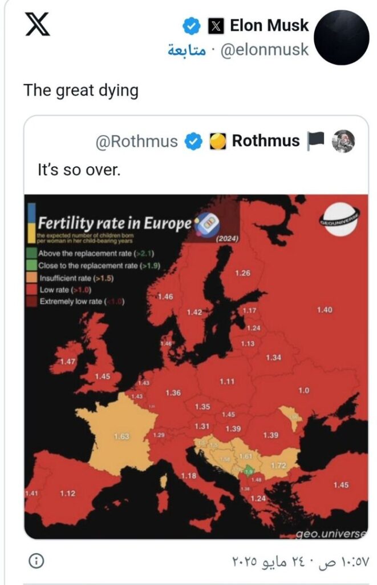Click the black flag emoji beside Rothmus

tap(315, 142)
